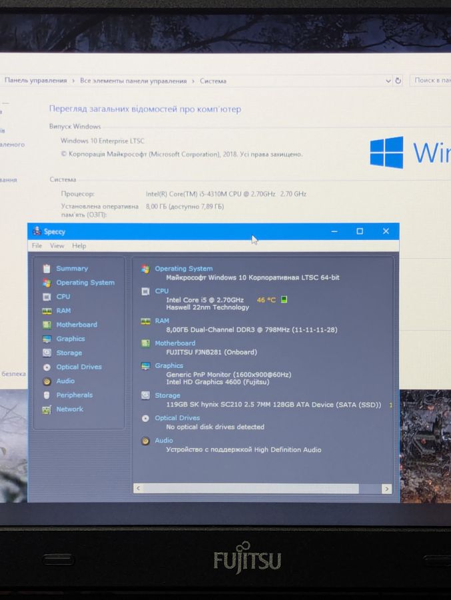This screenshot has height=600, width=451.
Task: Open the CPU heading link in summary
Action: tap(162, 291)
